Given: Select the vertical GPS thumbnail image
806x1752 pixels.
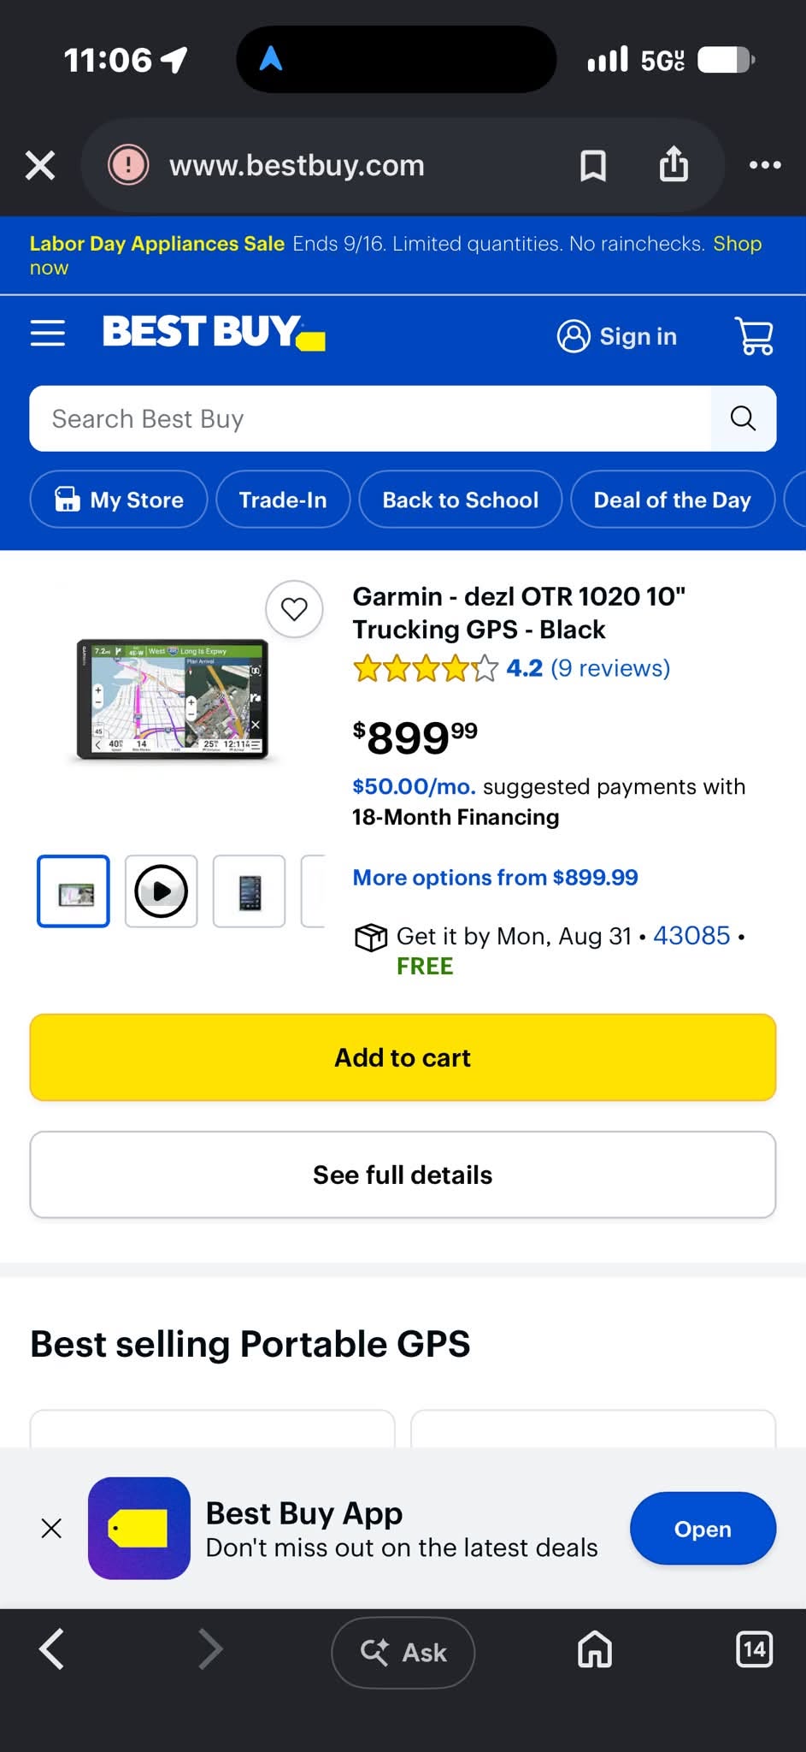Looking at the screenshot, I should [249, 891].
